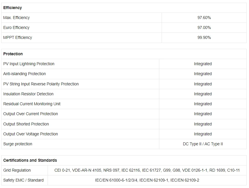Click the Efficiency section header
This screenshot has width=249, height=188.
tap(13, 8)
